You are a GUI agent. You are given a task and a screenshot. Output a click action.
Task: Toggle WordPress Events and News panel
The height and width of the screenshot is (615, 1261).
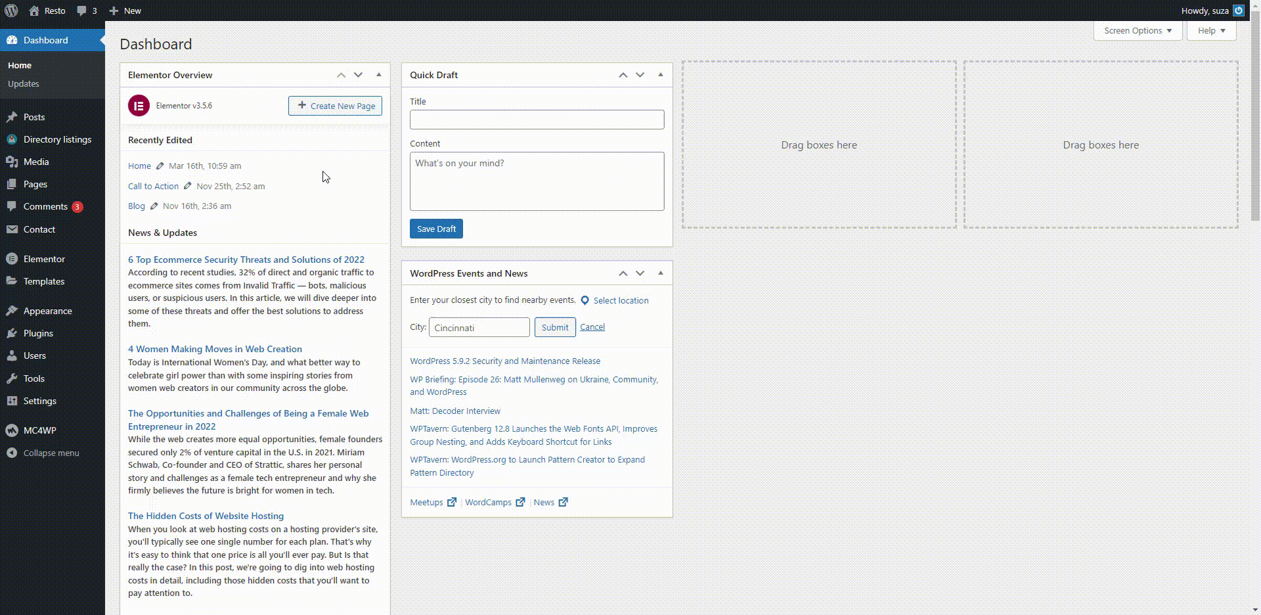(x=660, y=273)
